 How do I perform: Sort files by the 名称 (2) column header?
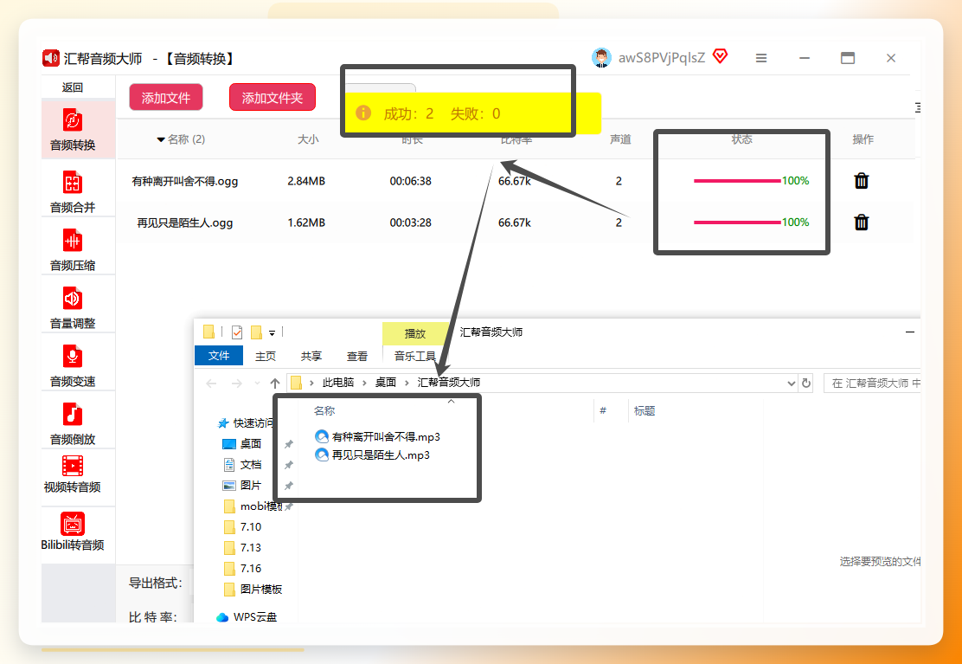(181, 139)
